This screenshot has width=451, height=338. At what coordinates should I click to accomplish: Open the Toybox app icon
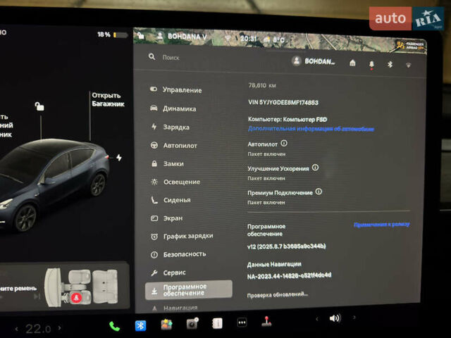click(166, 325)
